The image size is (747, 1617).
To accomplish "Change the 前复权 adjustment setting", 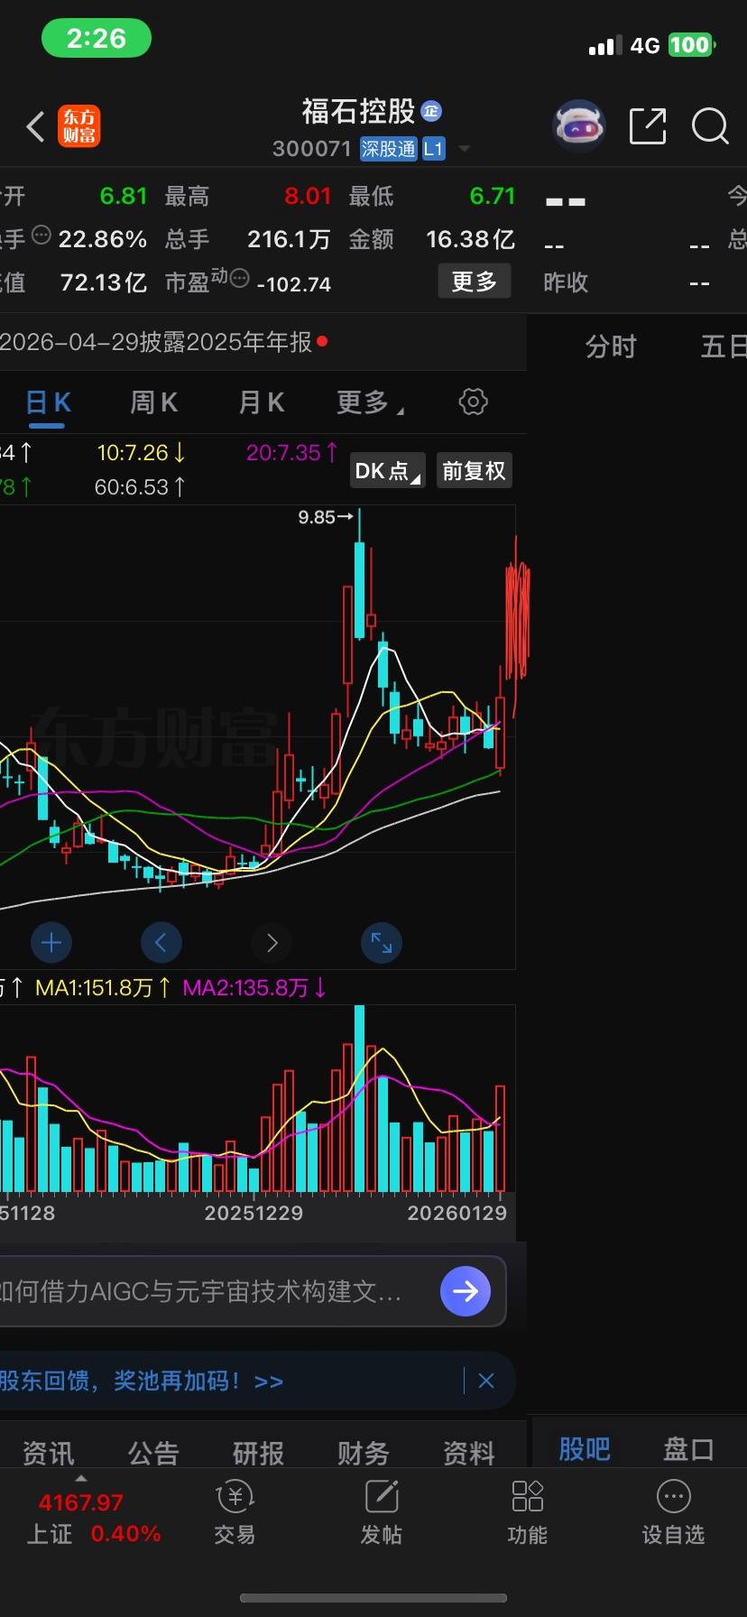I will click(x=475, y=470).
